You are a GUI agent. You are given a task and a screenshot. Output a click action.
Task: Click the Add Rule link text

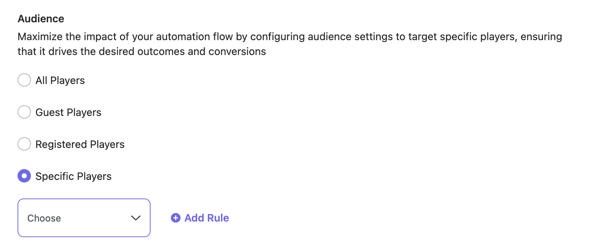pos(207,218)
